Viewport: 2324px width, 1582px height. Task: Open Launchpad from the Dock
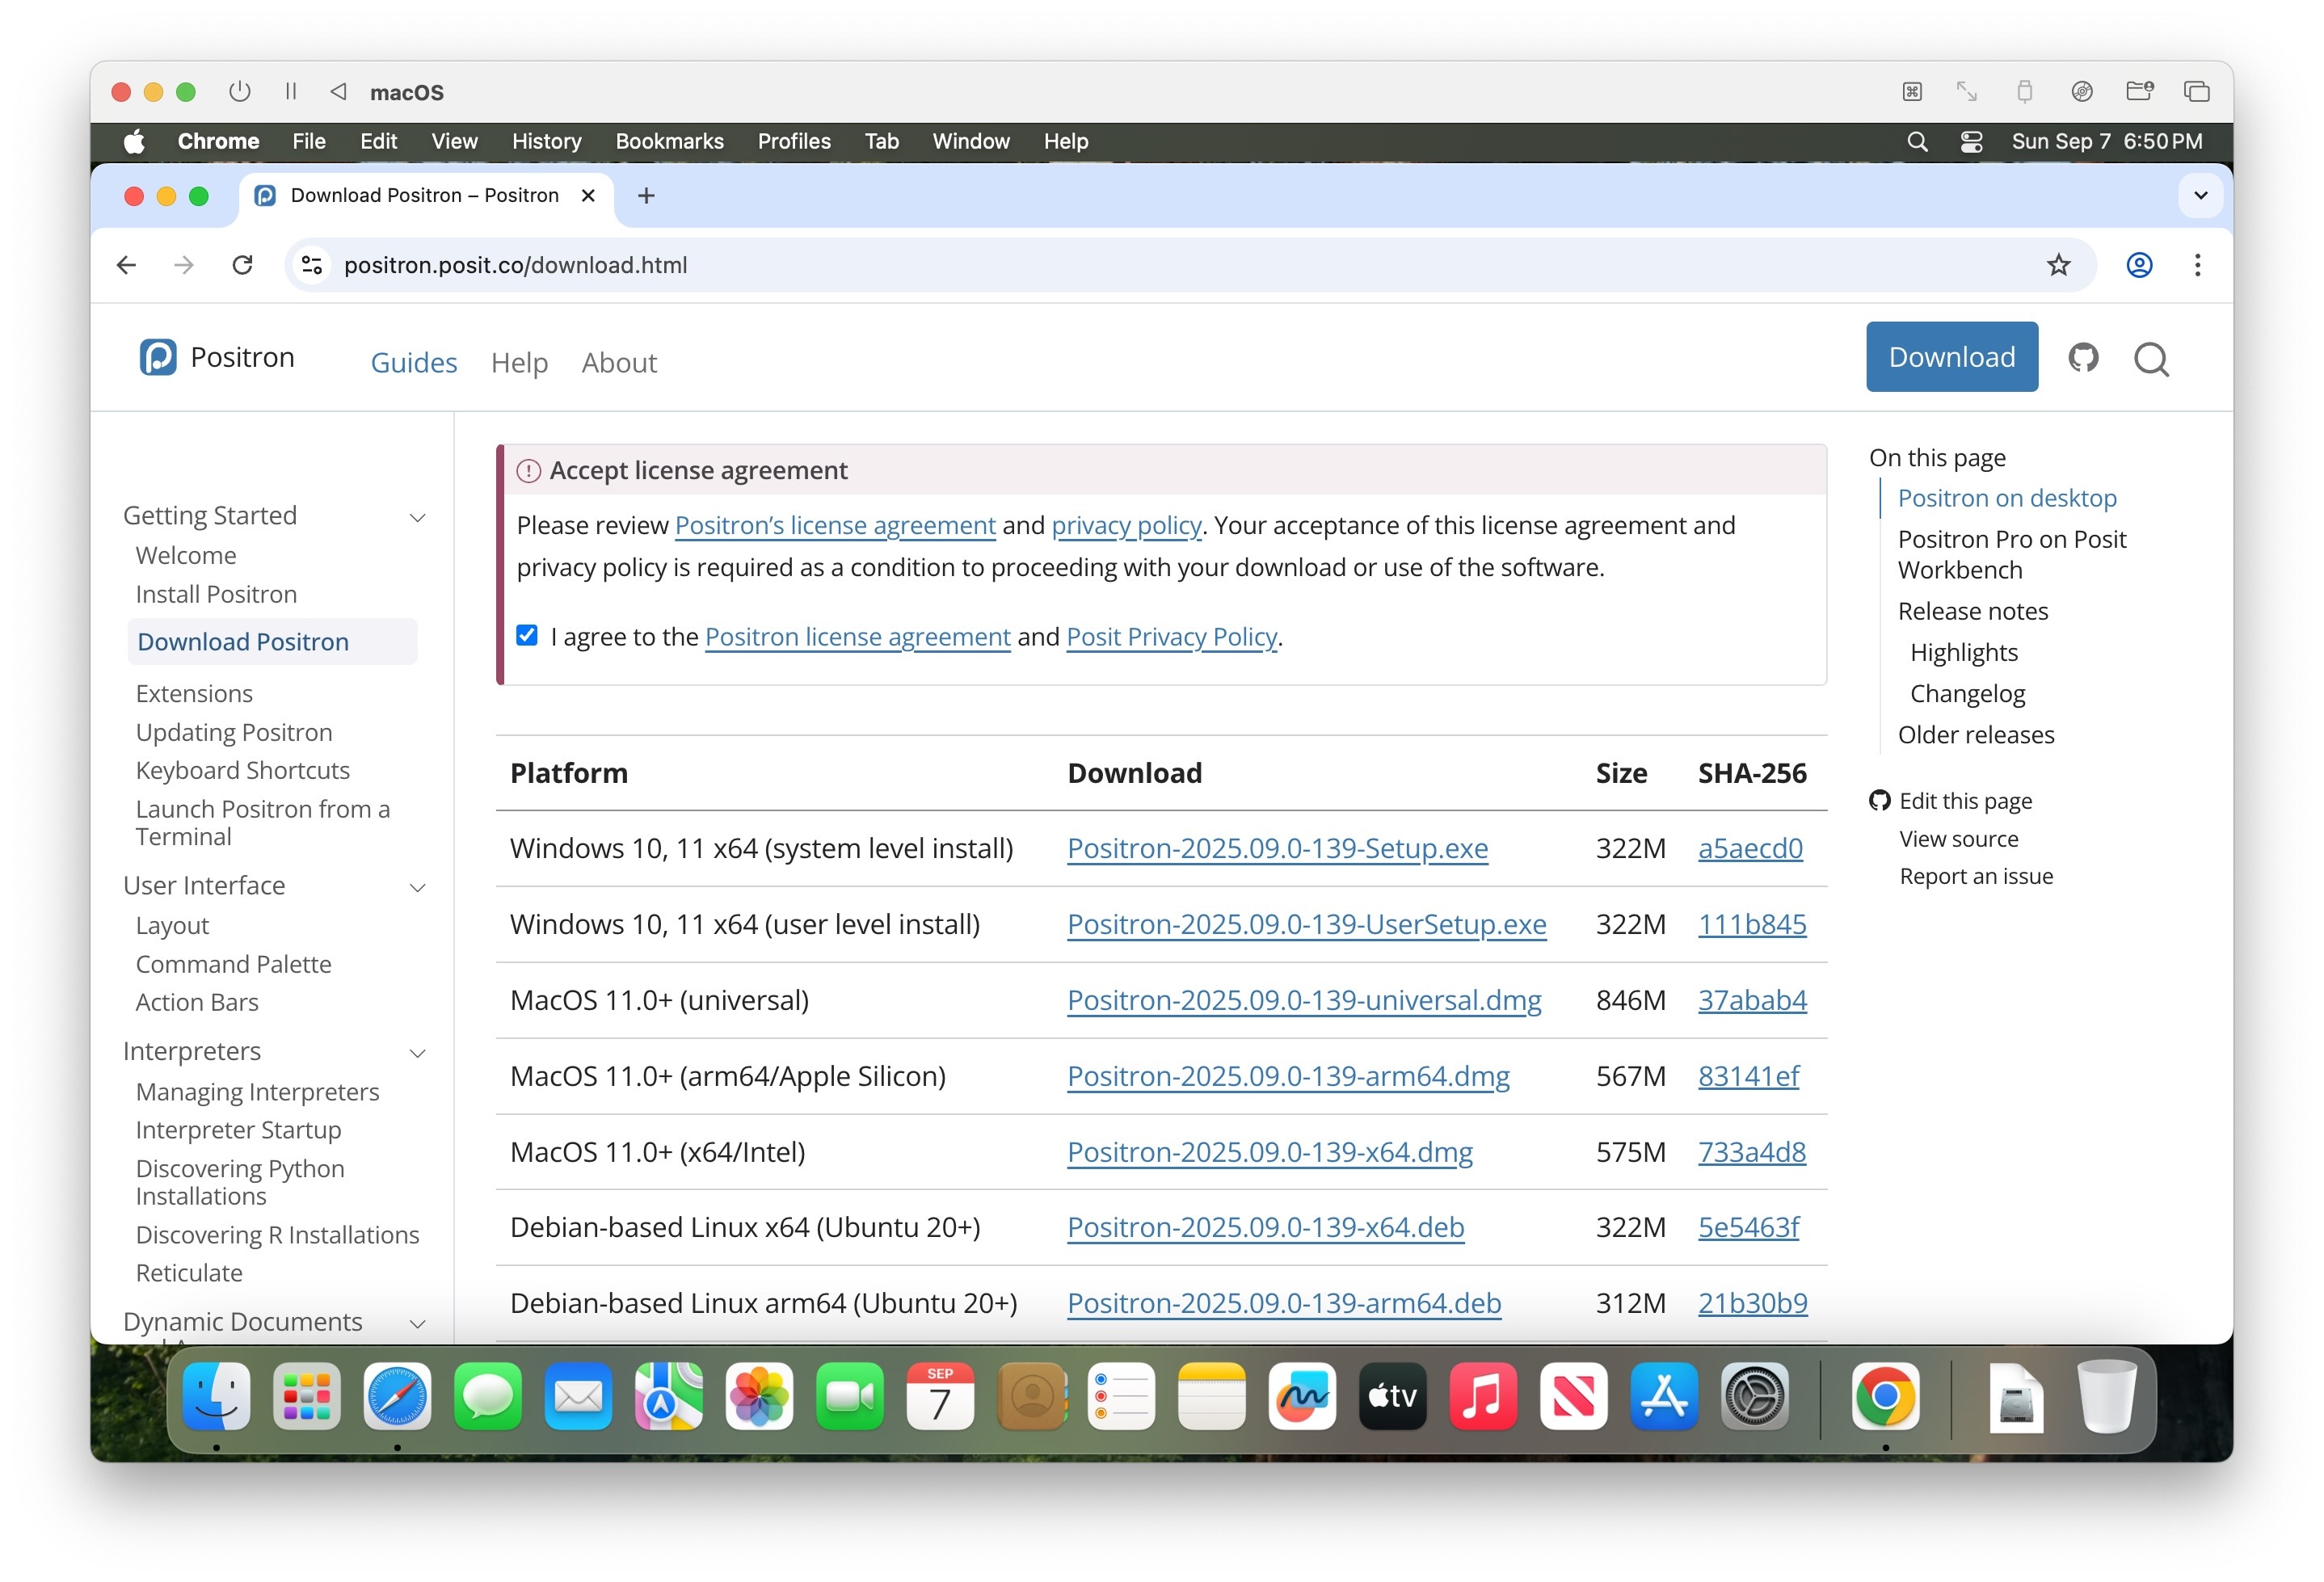pyautogui.click(x=307, y=1396)
